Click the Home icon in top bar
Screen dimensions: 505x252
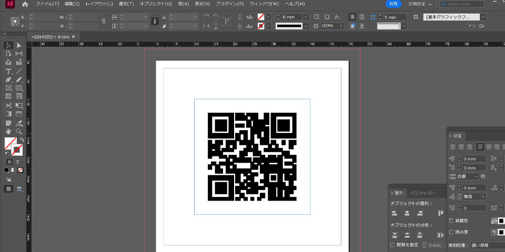[25, 4]
